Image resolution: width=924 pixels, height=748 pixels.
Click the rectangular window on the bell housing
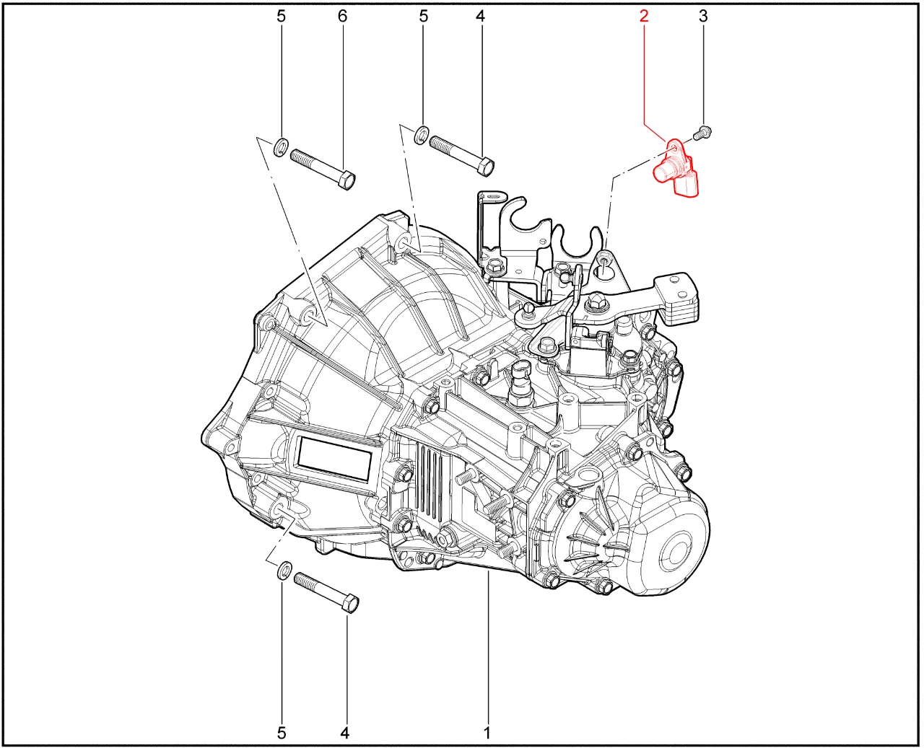334,460
